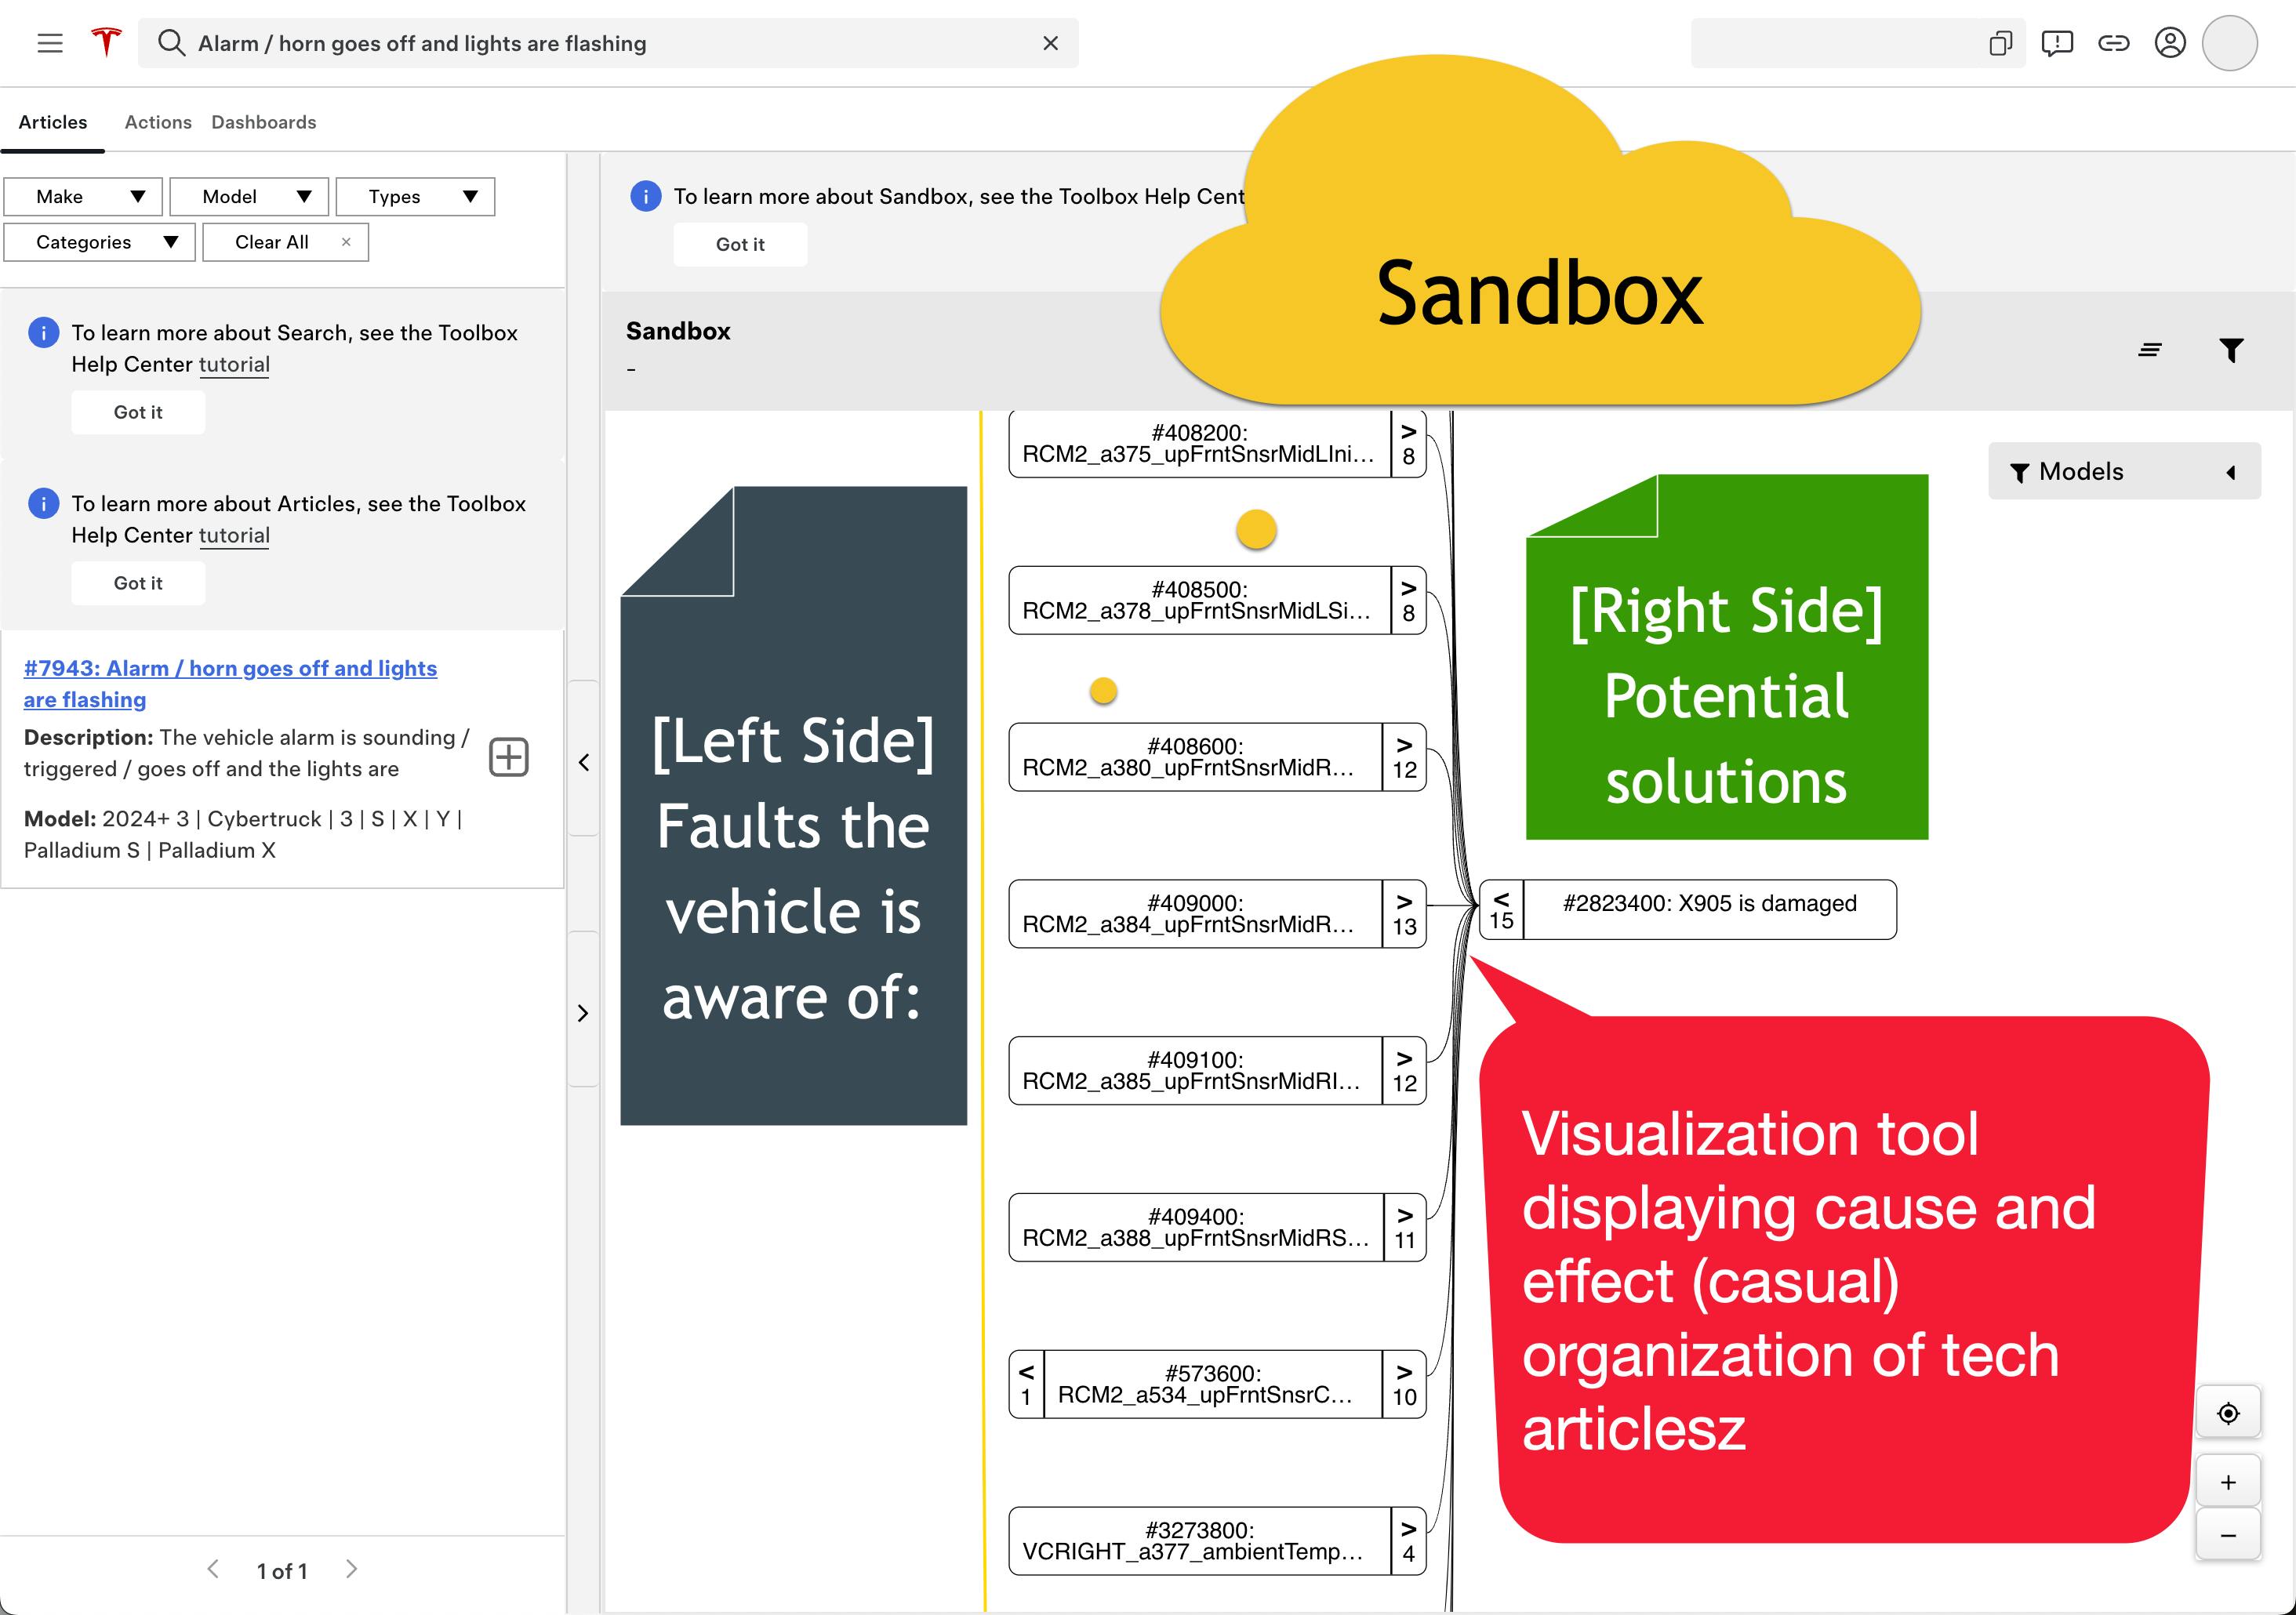Screen dimensions: 2296x1615
Task: Click the Tesla logo in the top bar
Action: (107, 42)
